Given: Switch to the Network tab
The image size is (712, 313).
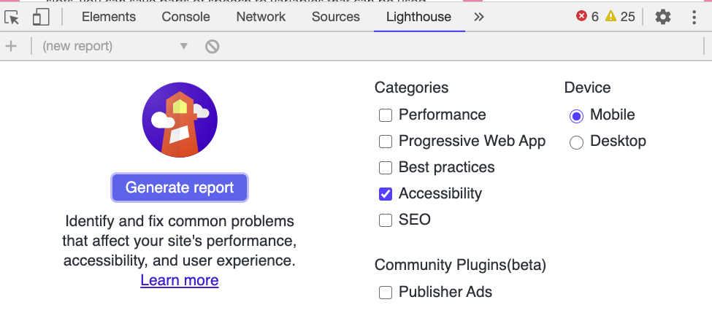Looking at the screenshot, I should click(x=261, y=18).
